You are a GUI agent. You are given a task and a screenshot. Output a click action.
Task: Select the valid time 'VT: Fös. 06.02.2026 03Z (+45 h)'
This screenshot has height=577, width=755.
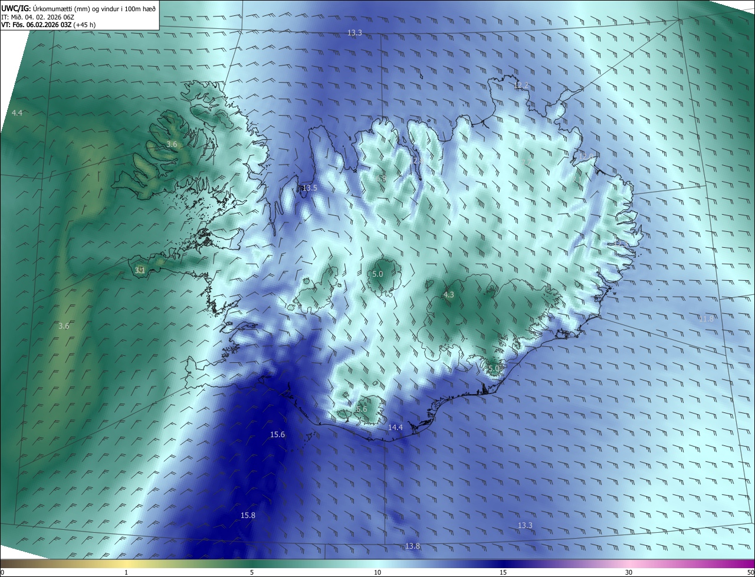48,25
